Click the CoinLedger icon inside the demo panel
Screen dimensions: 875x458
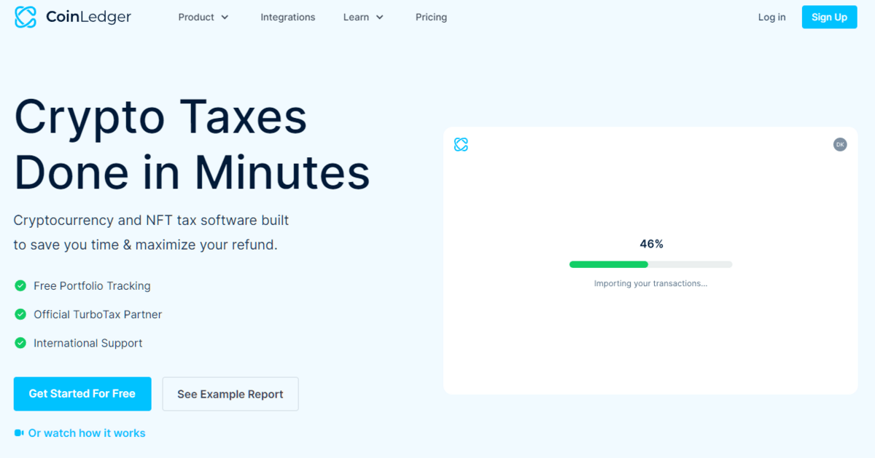point(461,144)
